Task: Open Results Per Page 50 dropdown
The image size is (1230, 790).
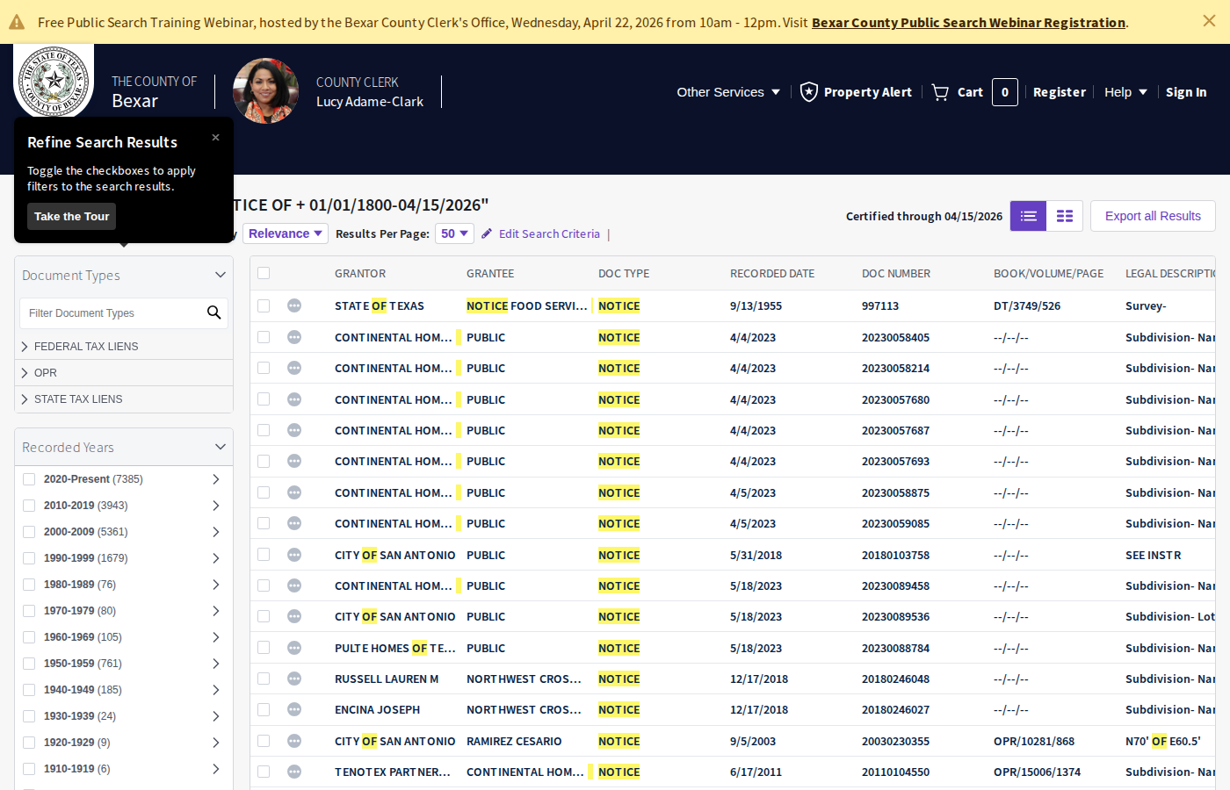Action: [454, 233]
